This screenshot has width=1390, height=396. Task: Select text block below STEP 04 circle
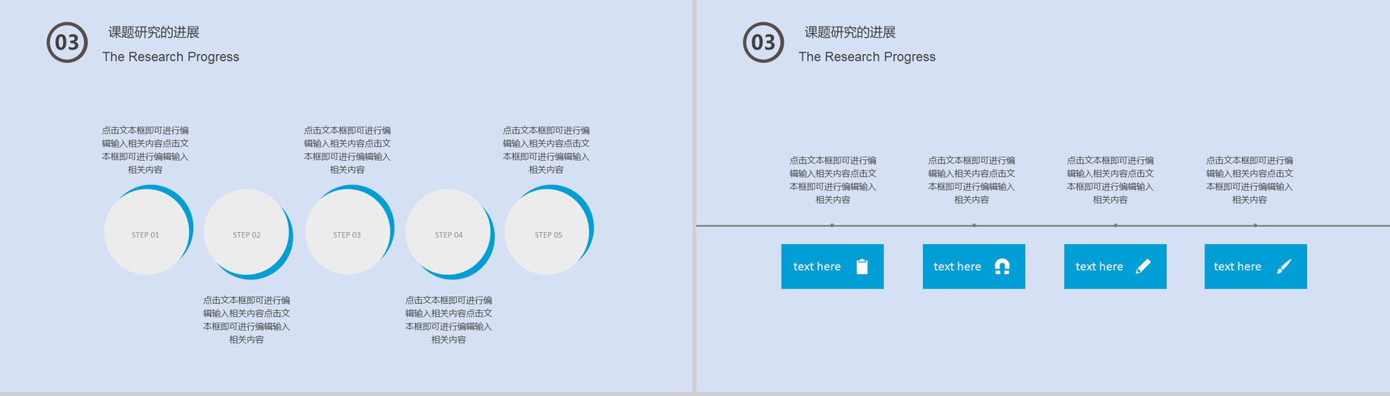click(449, 320)
